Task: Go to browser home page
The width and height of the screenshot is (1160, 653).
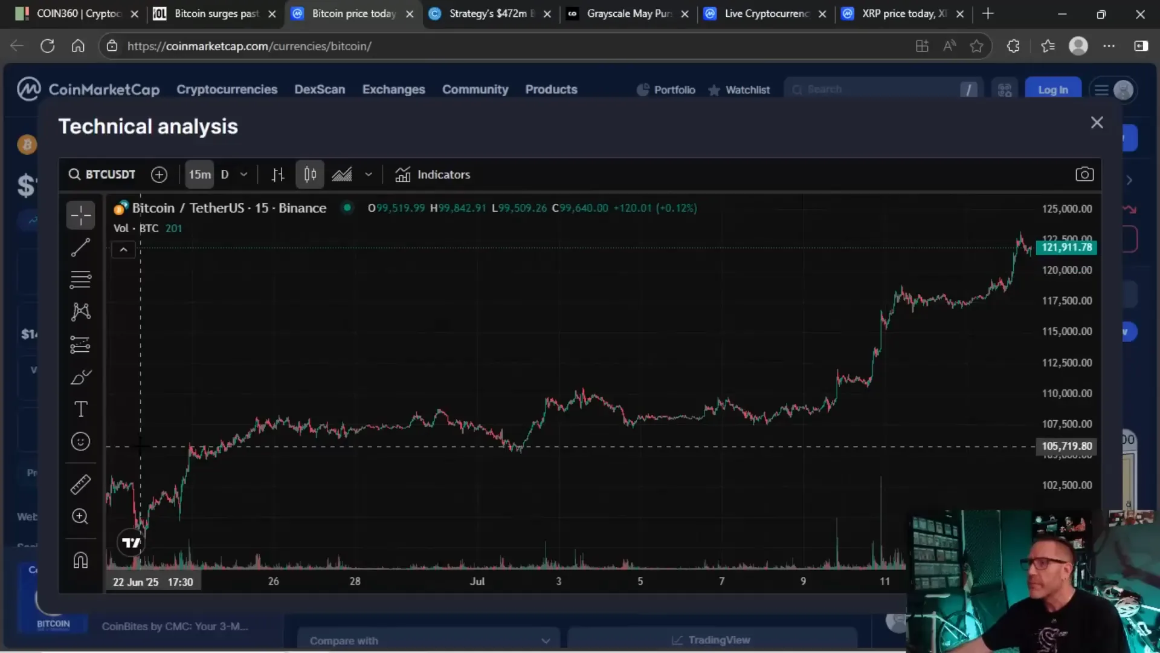Action: pyautogui.click(x=78, y=46)
